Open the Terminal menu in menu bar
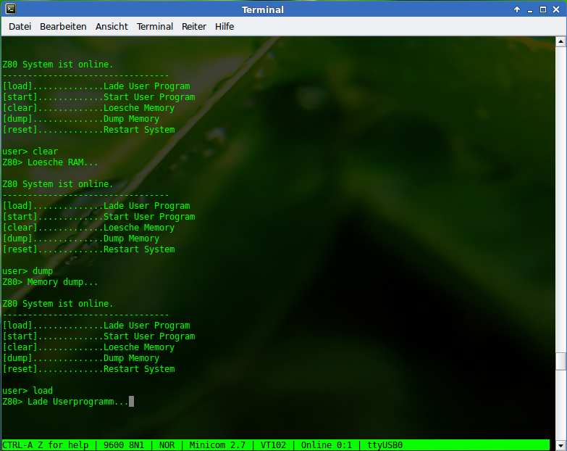This screenshot has height=451, width=567. pyautogui.click(x=155, y=26)
